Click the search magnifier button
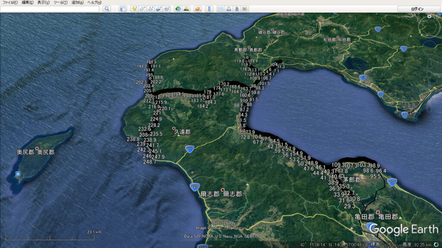The image size is (442, 248). coord(107,9)
